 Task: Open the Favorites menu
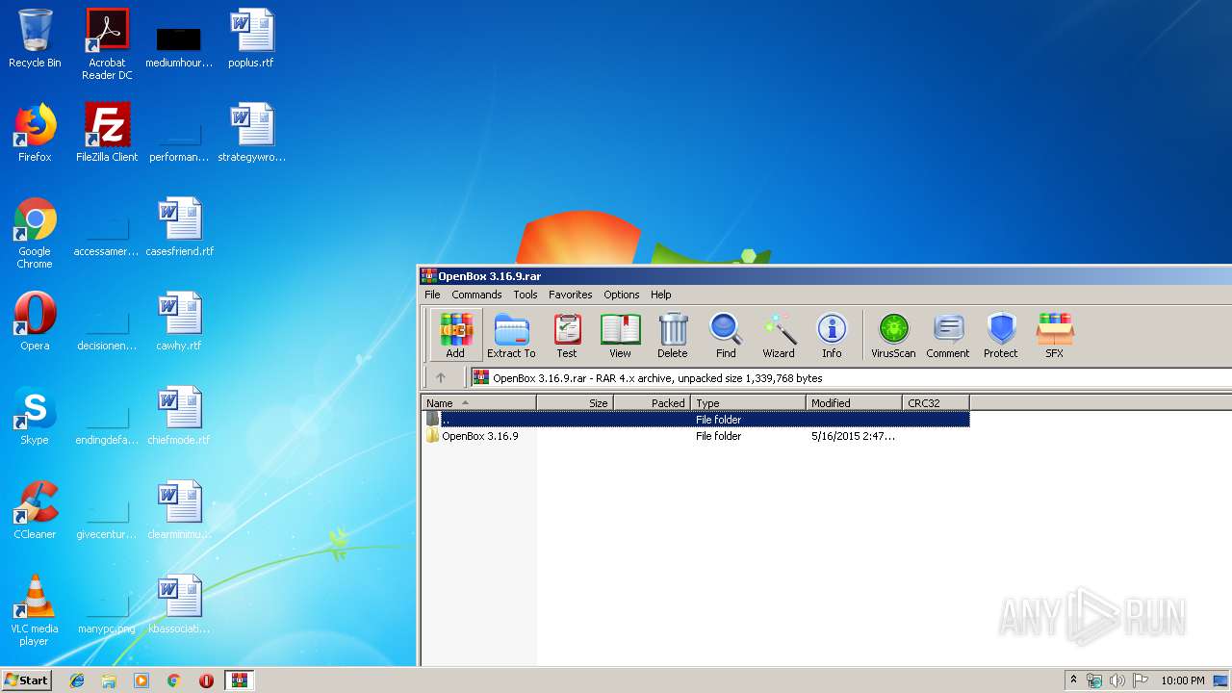tap(571, 295)
